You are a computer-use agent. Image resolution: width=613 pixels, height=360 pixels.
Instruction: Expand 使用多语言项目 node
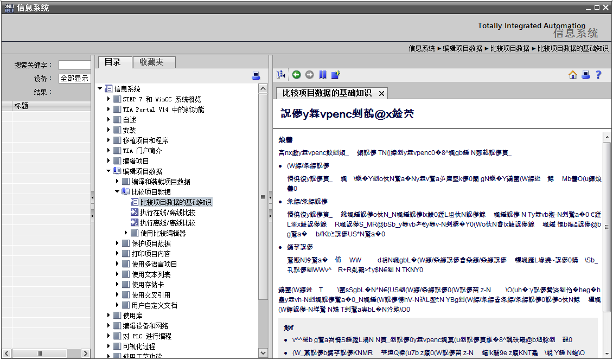pos(117,263)
